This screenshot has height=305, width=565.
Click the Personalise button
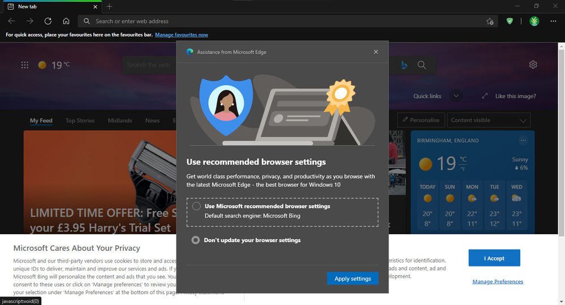point(421,120)
